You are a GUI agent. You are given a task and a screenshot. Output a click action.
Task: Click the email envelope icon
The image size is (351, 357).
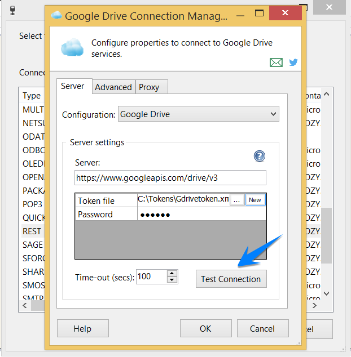[x=276, y=63]
